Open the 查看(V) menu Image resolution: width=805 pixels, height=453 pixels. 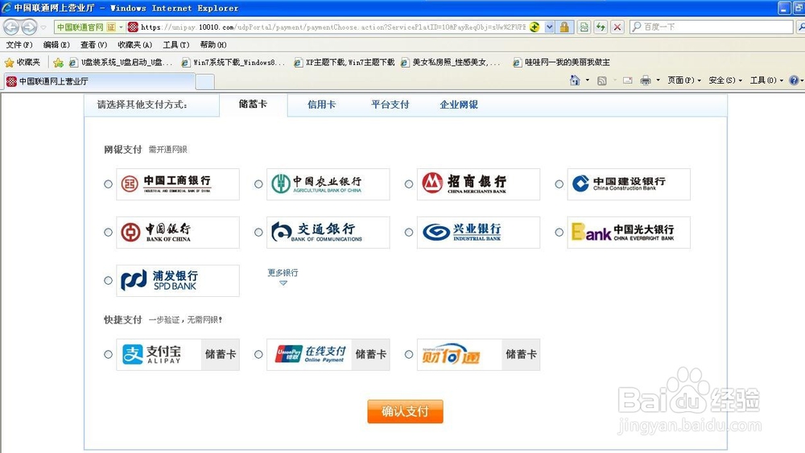(x=93, y=44)
